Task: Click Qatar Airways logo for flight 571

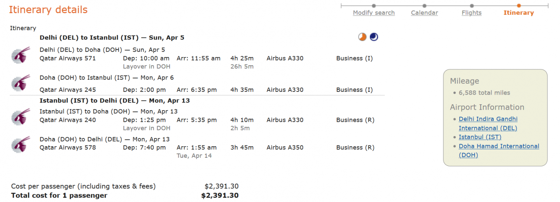Action: tap(21, 55)
